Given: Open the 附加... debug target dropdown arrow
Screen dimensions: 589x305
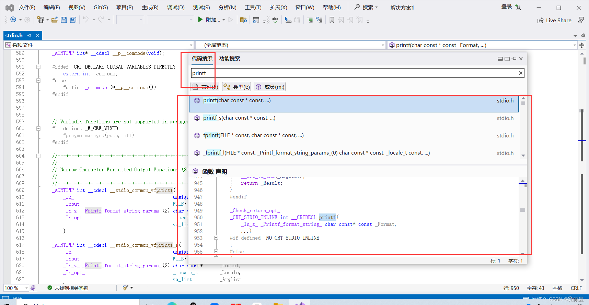Looking at the screenshot, I should [224, 20].
